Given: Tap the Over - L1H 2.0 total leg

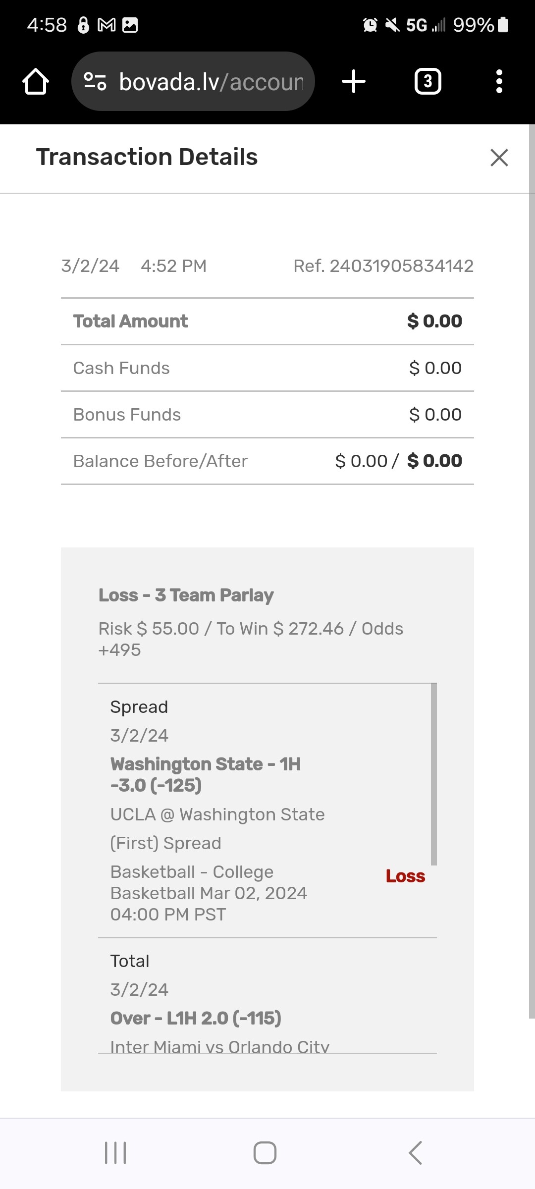Looking at the screenshot, I should pos(196,1018).
